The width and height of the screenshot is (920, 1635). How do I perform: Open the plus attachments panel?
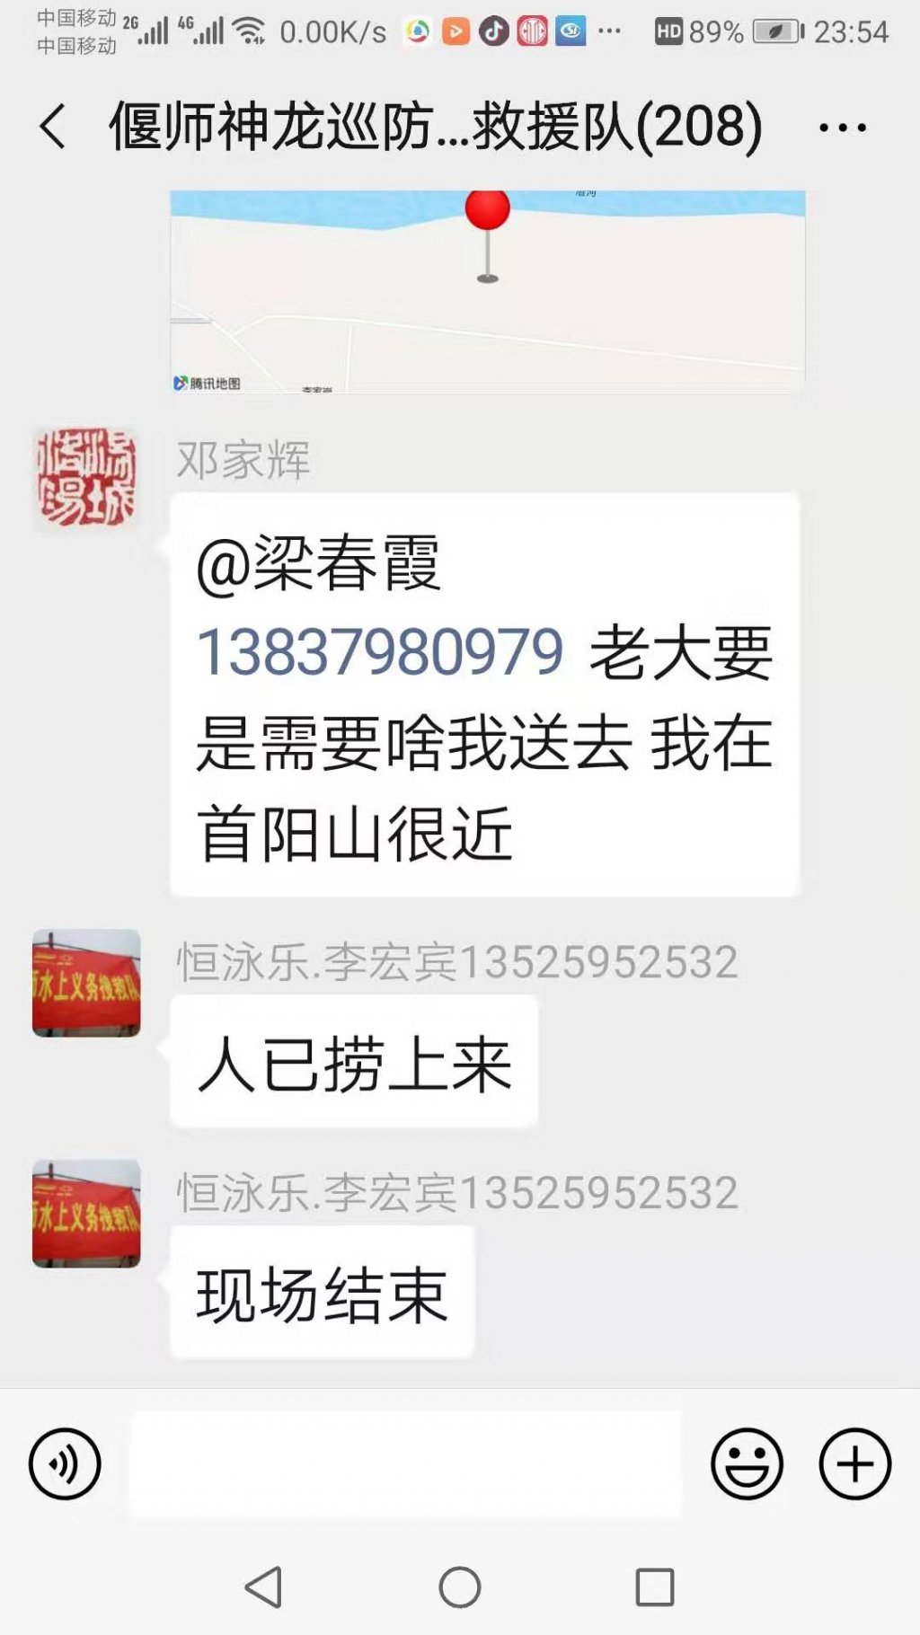coord(854,1464)
